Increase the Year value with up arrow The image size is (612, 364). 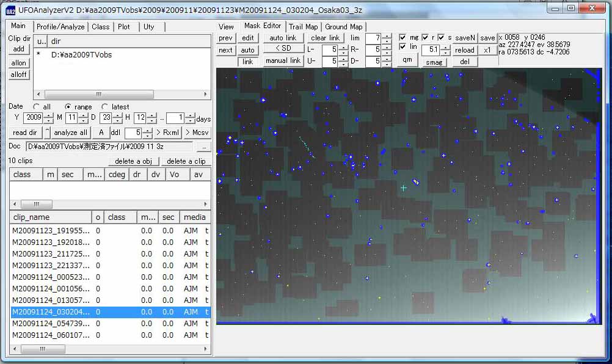[48, 115]
